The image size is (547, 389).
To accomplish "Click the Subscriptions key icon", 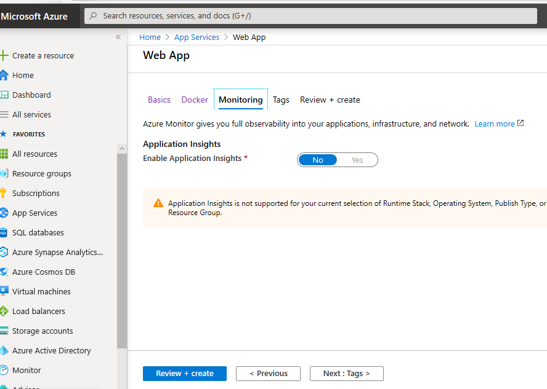I will point(3,193).
